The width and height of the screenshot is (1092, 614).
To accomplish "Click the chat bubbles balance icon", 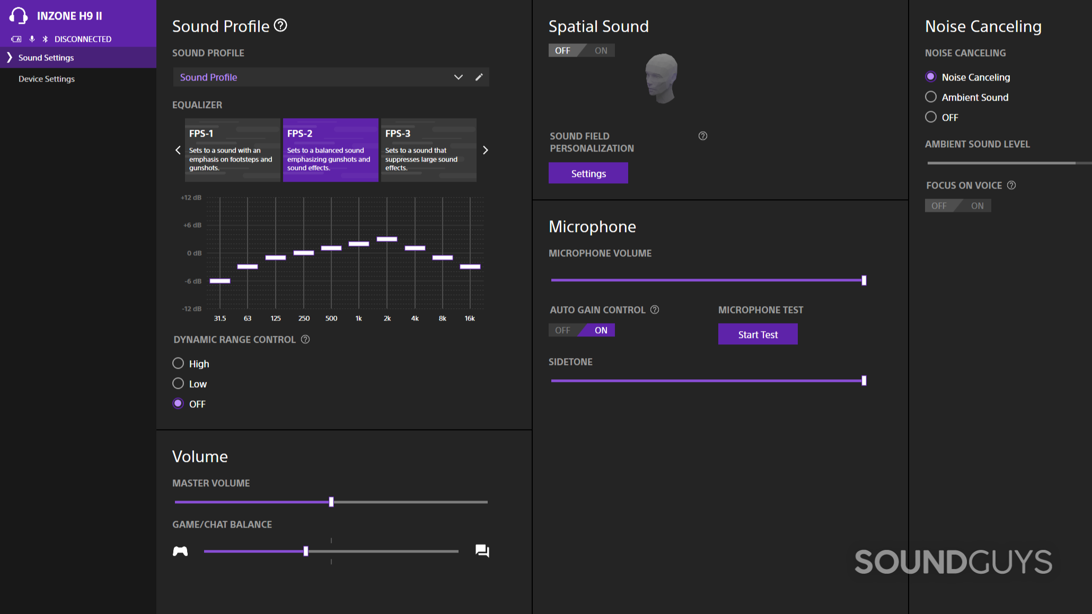I will (x=482, y=551).
